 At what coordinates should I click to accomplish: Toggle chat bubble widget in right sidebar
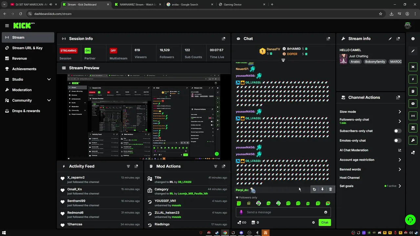[x=413, y=104]
